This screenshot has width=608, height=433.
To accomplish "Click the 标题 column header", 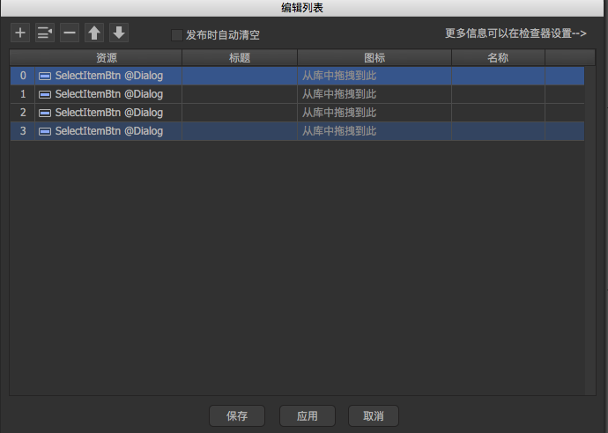I will coord(239,58).
